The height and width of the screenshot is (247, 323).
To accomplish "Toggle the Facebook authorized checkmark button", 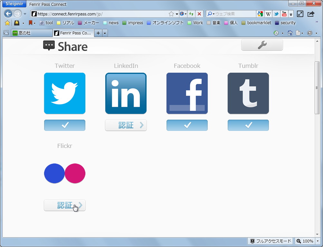I will pyautogui.click(x=187, y=125).
